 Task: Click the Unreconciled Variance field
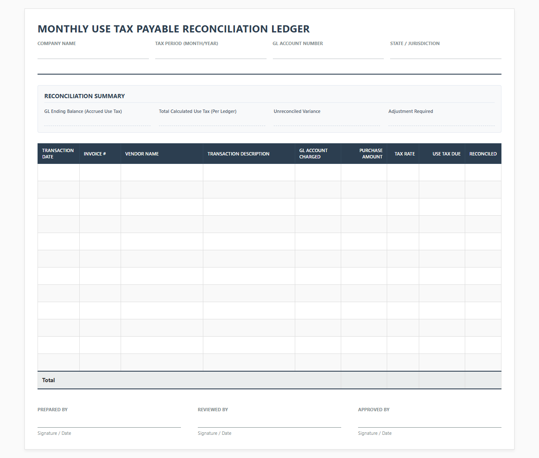327,121
